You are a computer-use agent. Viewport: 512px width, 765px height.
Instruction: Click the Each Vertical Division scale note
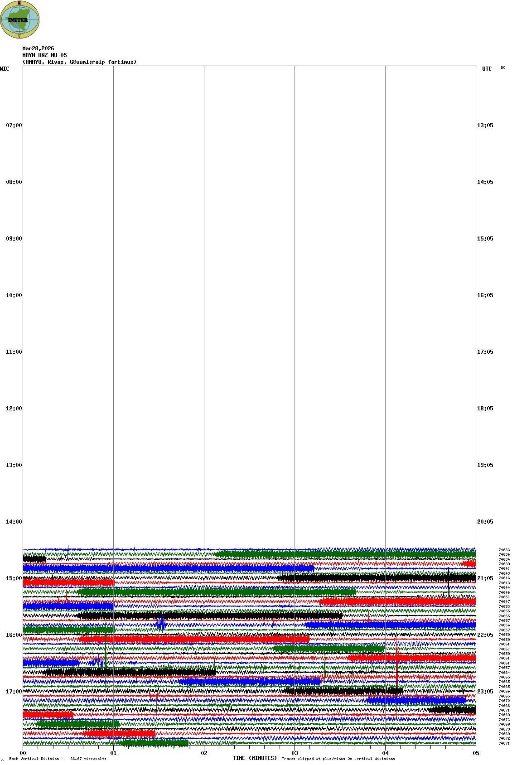click(x=58, y=759)
